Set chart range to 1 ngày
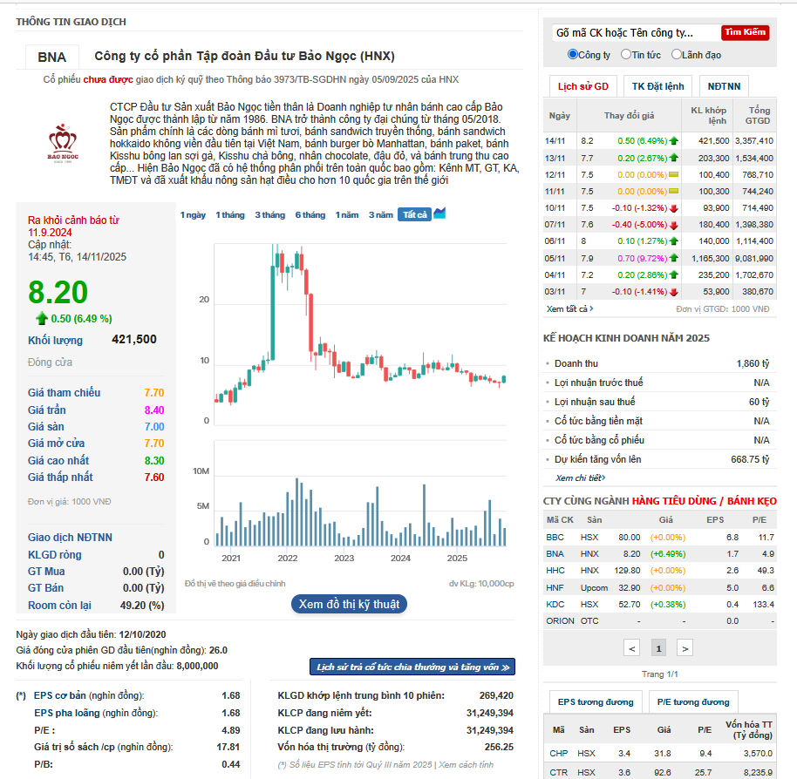 [193, 215]
